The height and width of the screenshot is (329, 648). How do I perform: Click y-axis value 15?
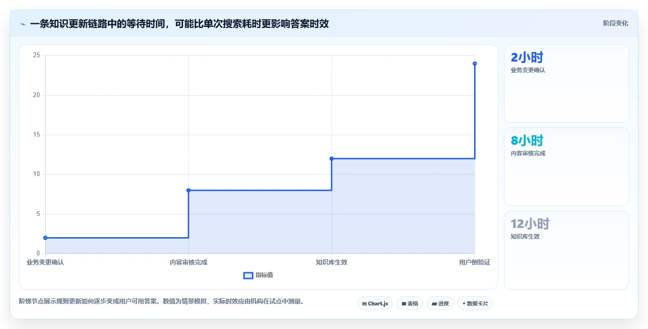[x=36, y=135]
